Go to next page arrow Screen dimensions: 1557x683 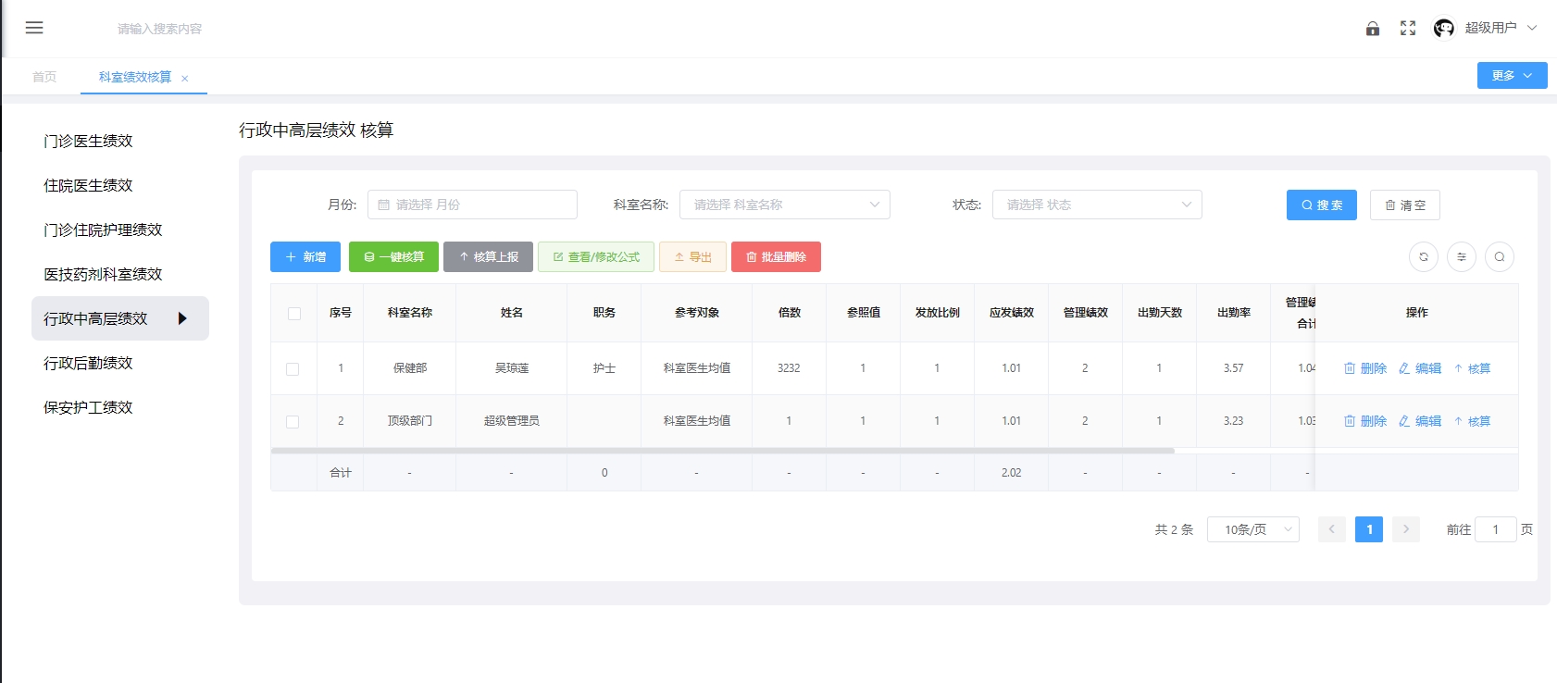(x=1406, y=529)
